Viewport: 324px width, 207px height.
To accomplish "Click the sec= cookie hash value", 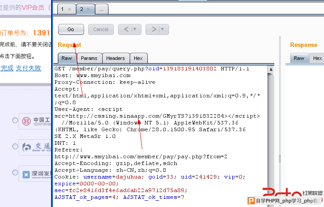I will [127, 190].
